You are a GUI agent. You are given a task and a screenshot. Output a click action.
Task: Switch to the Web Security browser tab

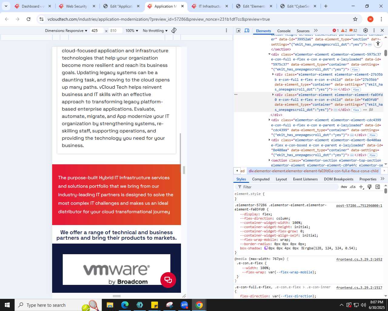click(x=77, y=6)
